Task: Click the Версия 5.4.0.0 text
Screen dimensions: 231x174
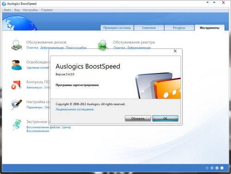Action: (x=65, y=75)
